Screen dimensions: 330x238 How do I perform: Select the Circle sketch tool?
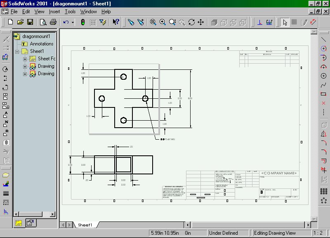pos(323,76)
